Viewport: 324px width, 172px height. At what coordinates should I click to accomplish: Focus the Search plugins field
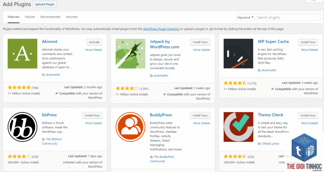(x=288, y=17)
